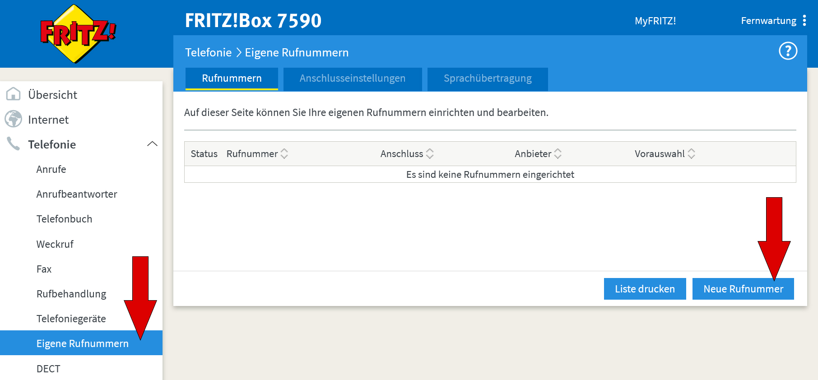The height and width of the screenshot is (380, 818).
Task: Open the help question mark icon
Action: [x=788, y=51]
